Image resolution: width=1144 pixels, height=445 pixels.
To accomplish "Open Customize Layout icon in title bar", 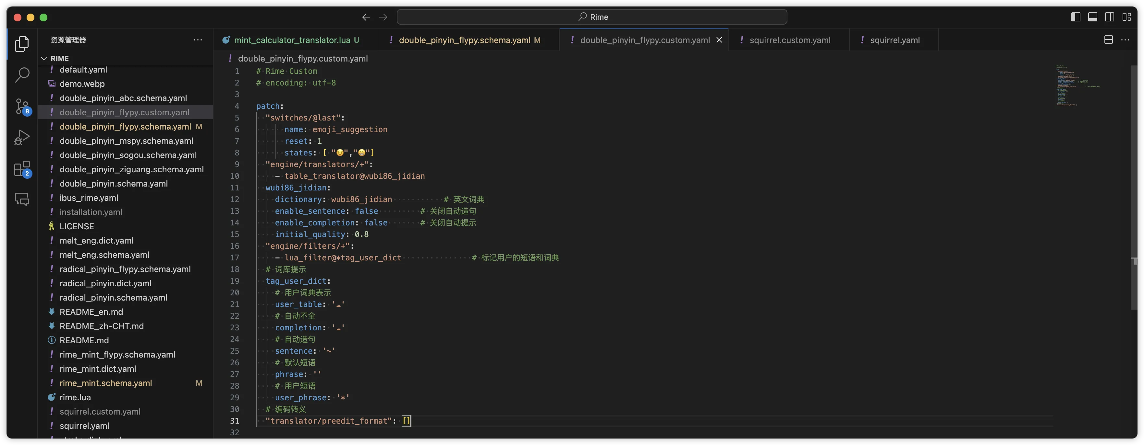I will click(x=1127, y=17).
